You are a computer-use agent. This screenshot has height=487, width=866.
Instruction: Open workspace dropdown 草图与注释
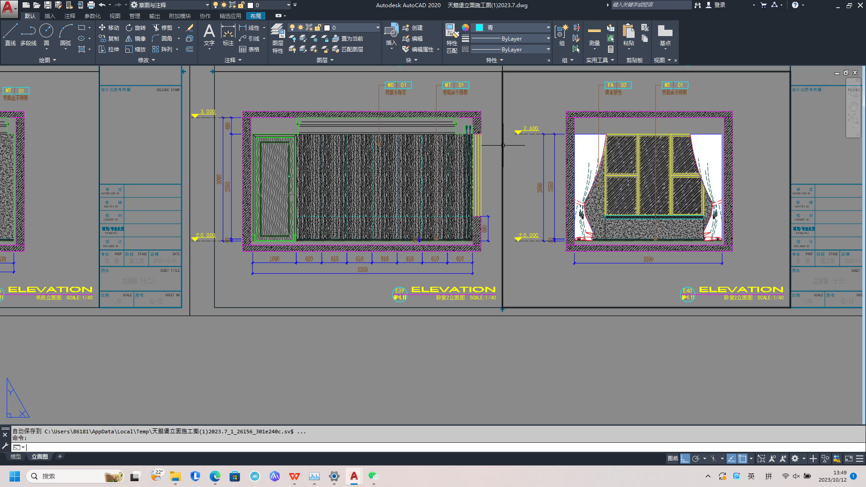click(170, 5)
